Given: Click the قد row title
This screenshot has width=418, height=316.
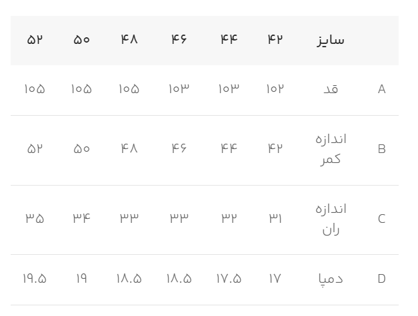Looking at the screenshot, I should click(331, 89).
